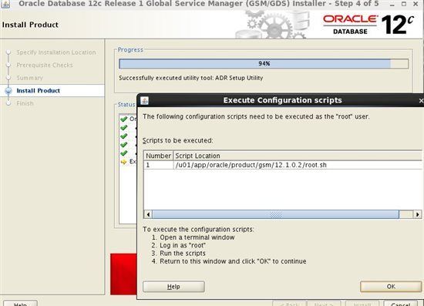Select the Summary step in sidebar
The height and width of the screenshot is (306, 424).
pyautogui.click(x=29, y=78)
